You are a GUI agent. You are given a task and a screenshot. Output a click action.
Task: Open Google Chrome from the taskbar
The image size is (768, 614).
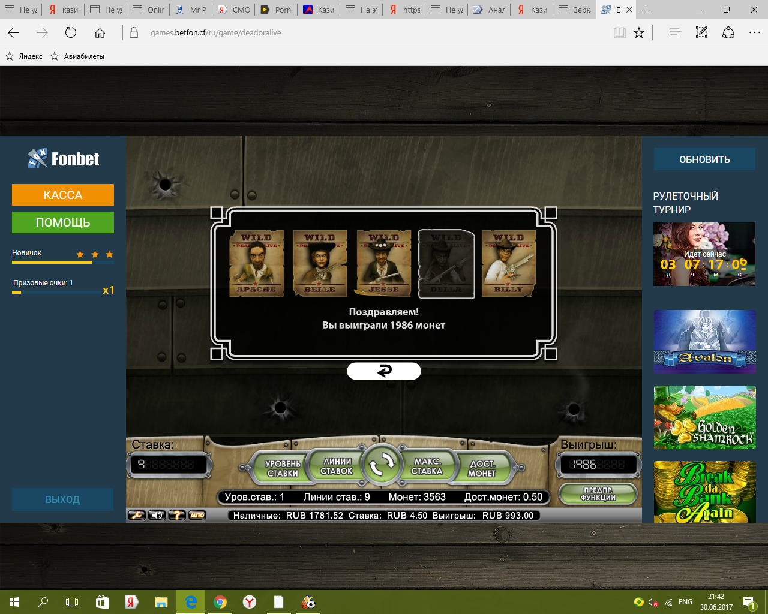[220, 602]
